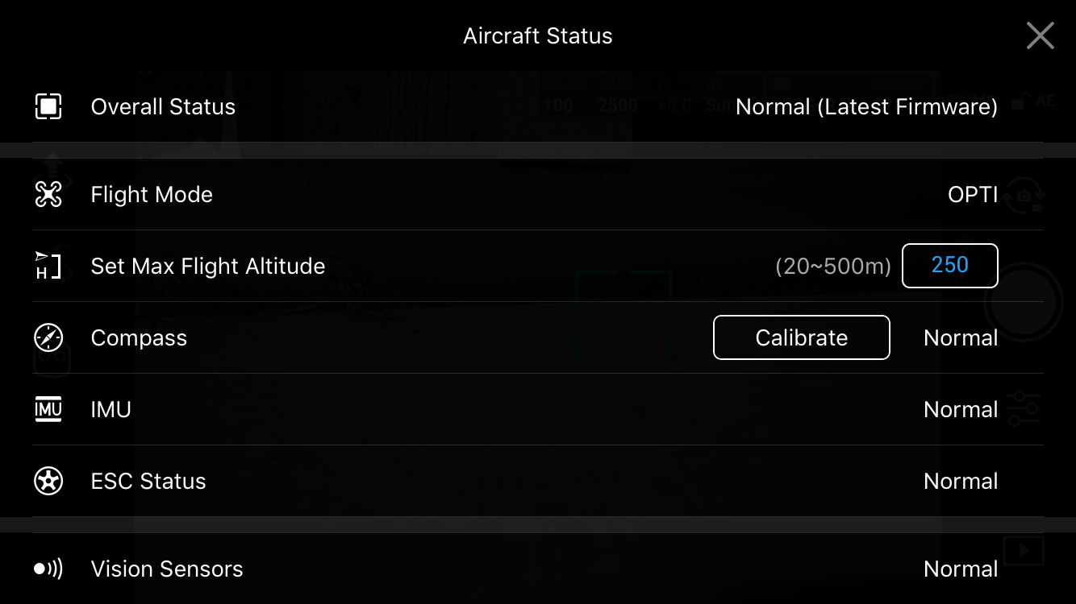Tap the OPTI flight mode value
Viewport: 1076px width, 604px height.
coord(973,194)
